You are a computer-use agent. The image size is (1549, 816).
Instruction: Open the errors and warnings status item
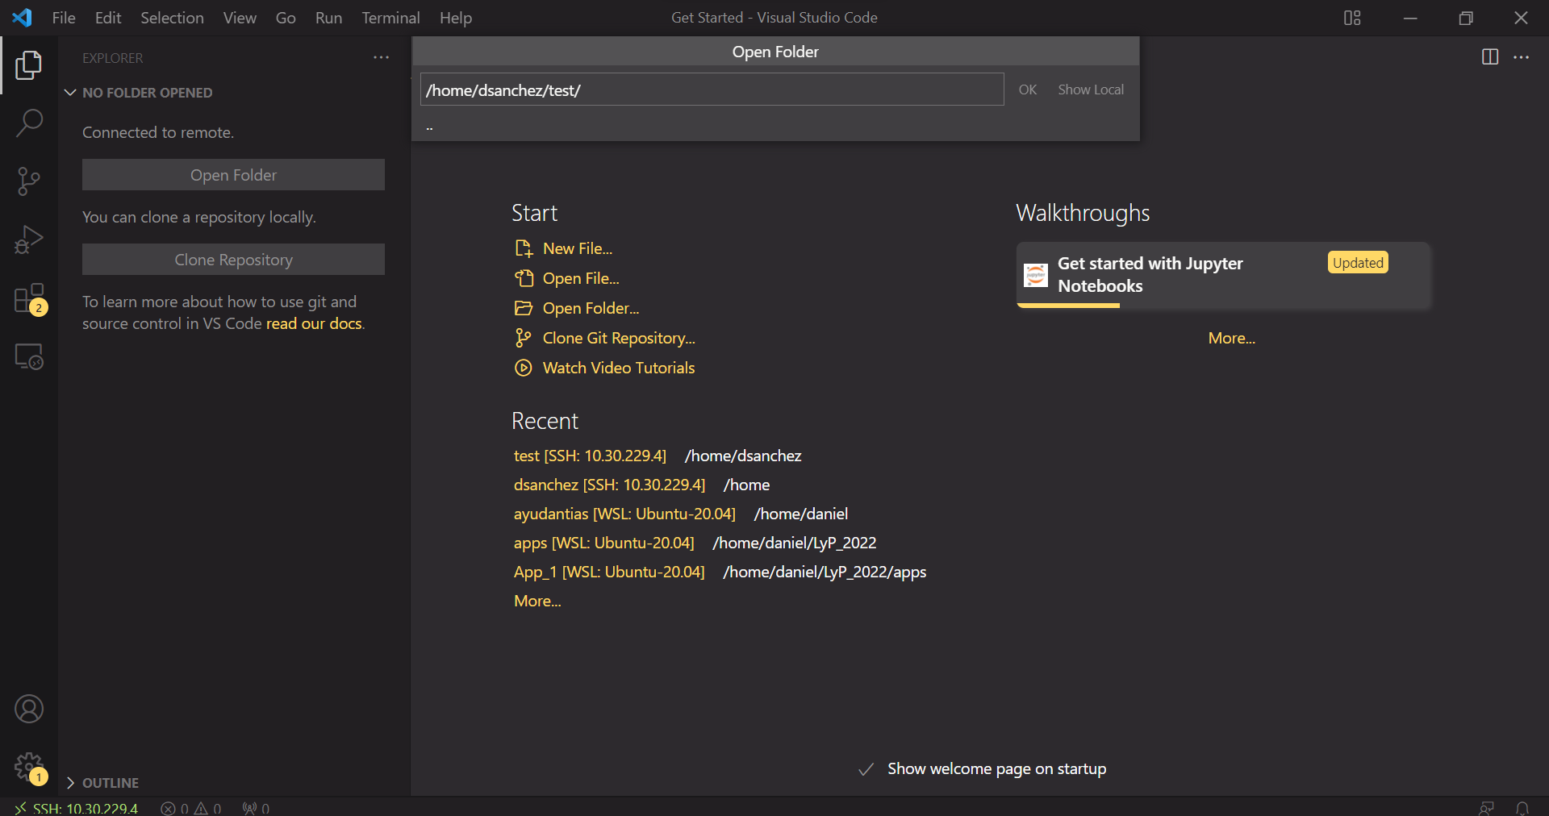(191, 808)
